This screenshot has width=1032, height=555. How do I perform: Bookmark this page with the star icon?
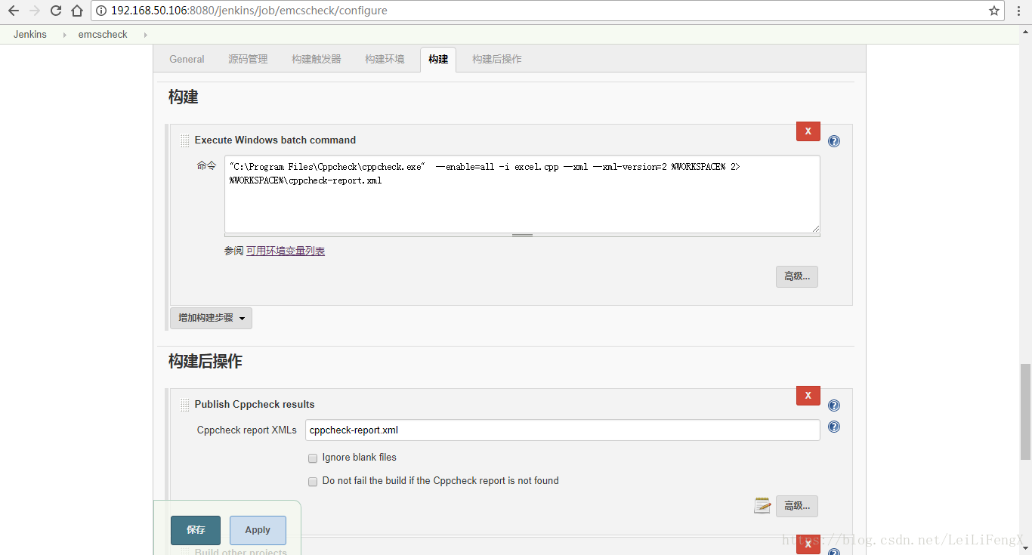[994, 11]
